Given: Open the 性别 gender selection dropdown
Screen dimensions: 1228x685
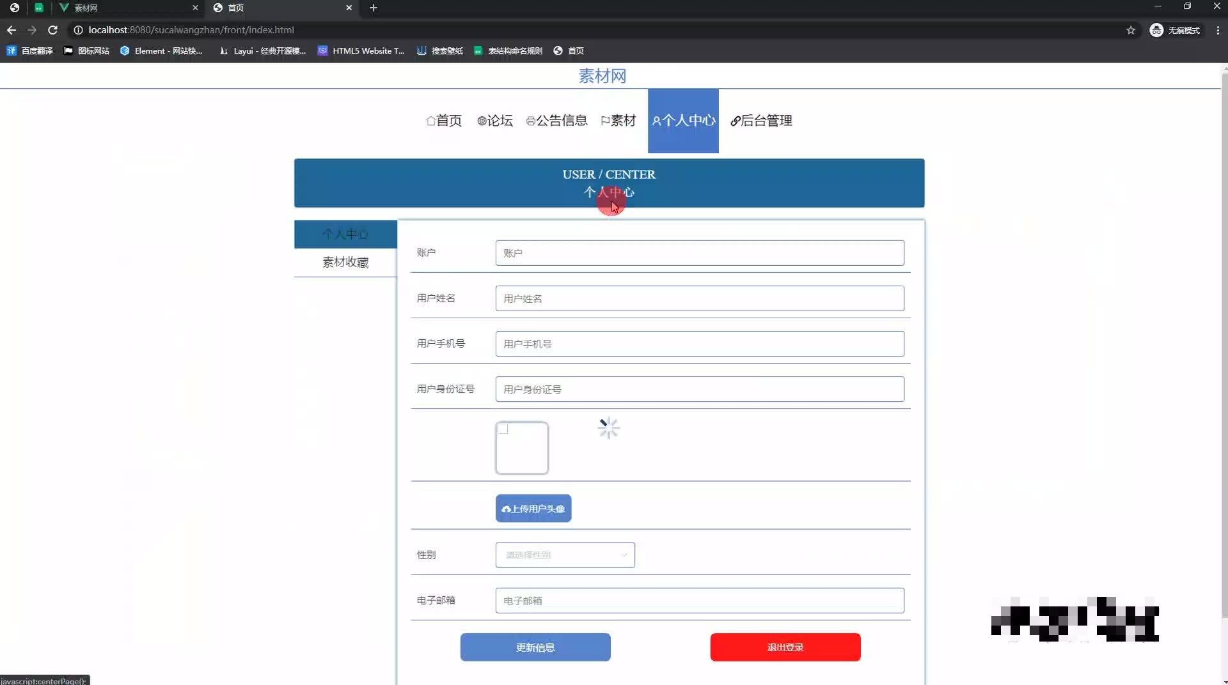Looking at the screenshot, I should pyautogui.click(x=565, y=555).
